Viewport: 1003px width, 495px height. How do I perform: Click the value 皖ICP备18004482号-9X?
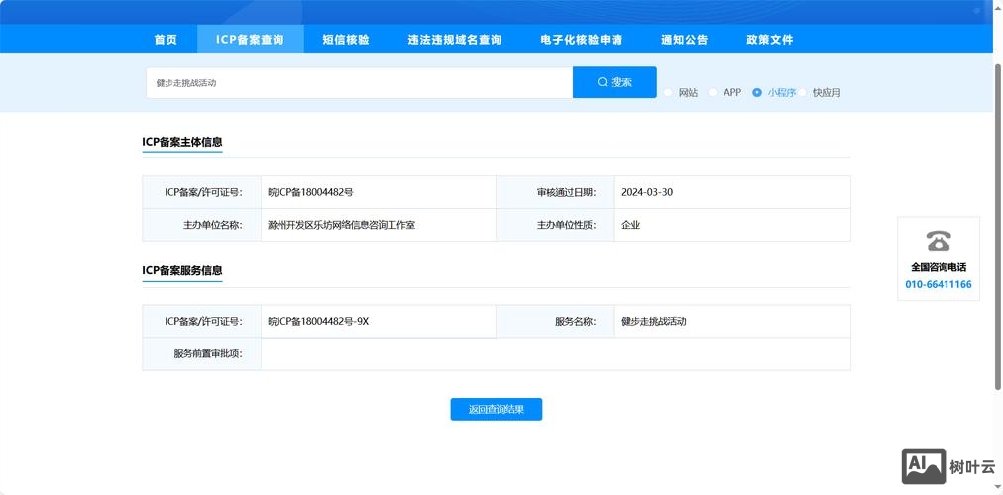pos(318,322)
